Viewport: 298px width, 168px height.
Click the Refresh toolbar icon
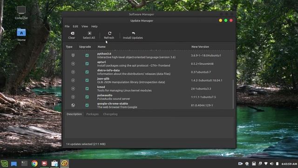point(109,33)
